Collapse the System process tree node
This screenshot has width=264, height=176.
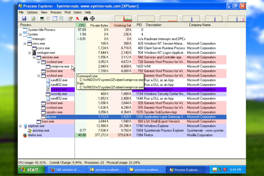pos(21,35)
